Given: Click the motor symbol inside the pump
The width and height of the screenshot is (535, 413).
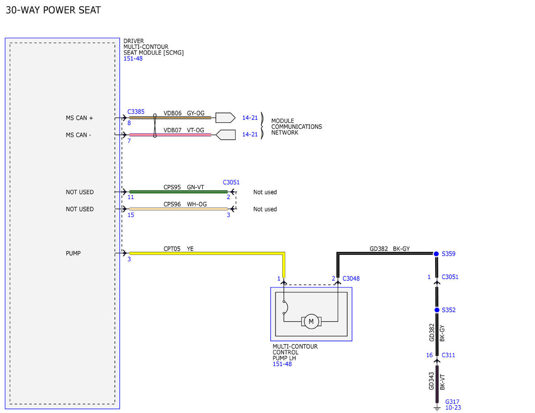Looking at the screenshot, I should click(311, 321).
